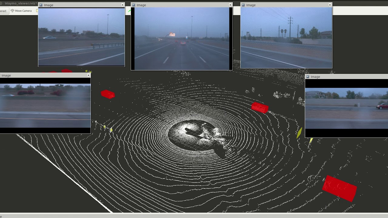Viewport: 388px width, 218px height.
Task: Click panel icon of guardrail camera Image panel
Action: pos(41,5)
